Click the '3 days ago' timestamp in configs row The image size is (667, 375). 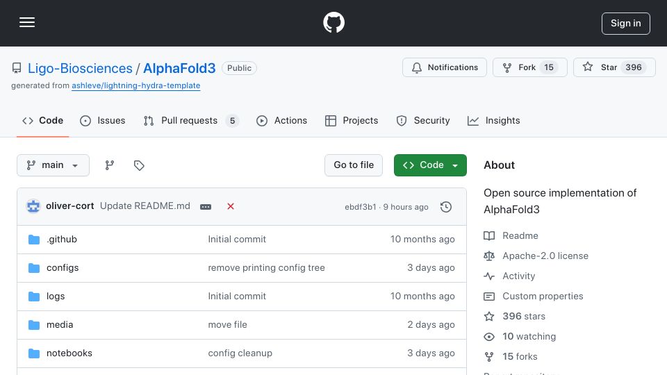click(431, 268)
